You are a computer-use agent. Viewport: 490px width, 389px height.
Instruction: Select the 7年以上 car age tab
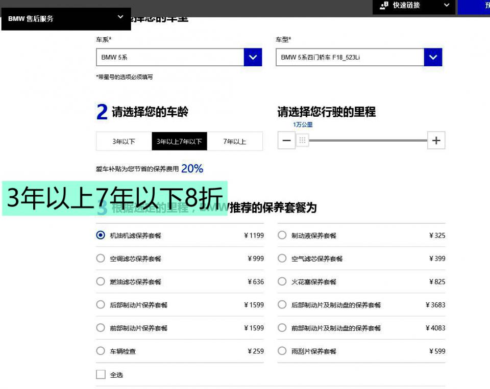coord(235,141)
